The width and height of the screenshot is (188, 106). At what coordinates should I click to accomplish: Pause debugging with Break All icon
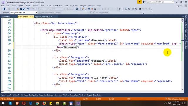(89, 9)
